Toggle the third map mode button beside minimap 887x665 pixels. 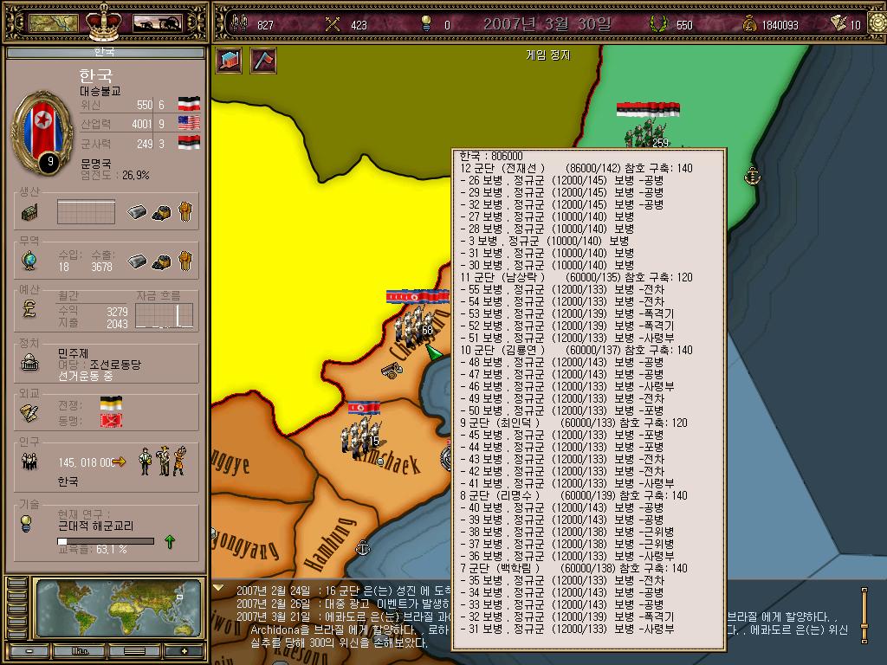17,609
